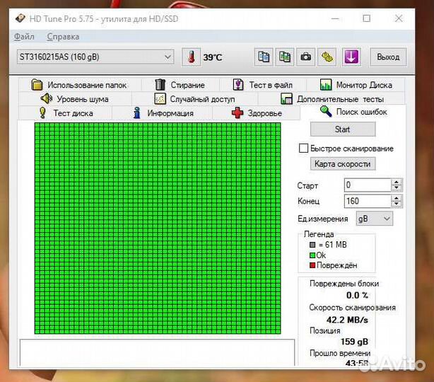Maximize the HD Tune Pro window
The image size is (434, 382).
(x=366, y=18)
